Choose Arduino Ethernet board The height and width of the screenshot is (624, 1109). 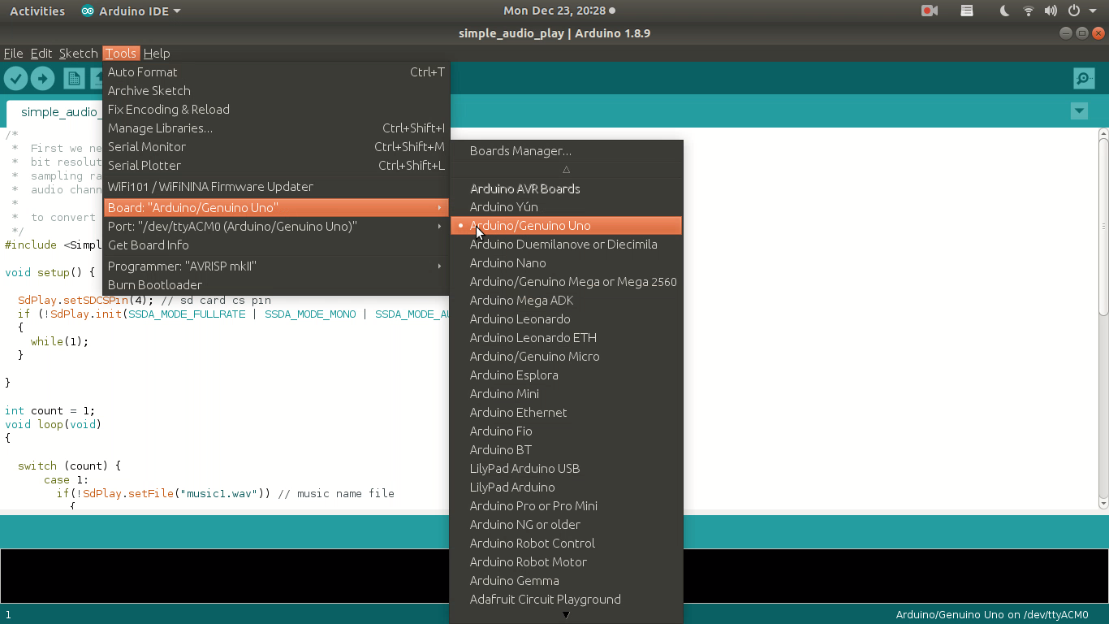(x=566, y=413)
